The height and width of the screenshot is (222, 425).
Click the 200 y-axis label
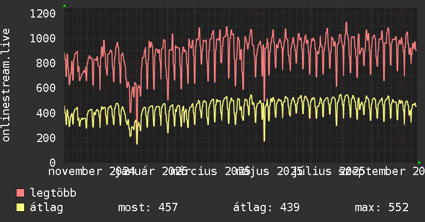46,138
